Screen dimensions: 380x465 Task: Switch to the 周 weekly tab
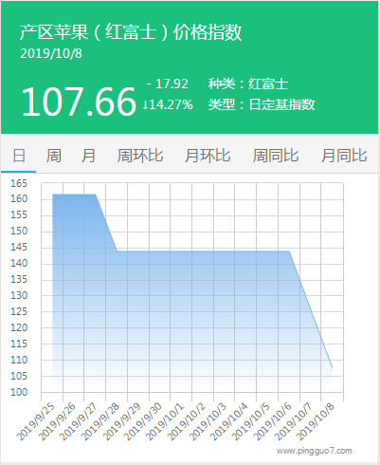click(54, 156)
